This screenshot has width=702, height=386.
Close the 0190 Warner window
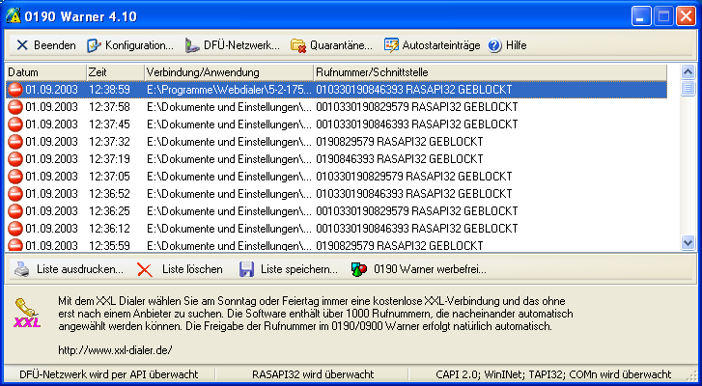pyautogui.click(x=686, y=16)
